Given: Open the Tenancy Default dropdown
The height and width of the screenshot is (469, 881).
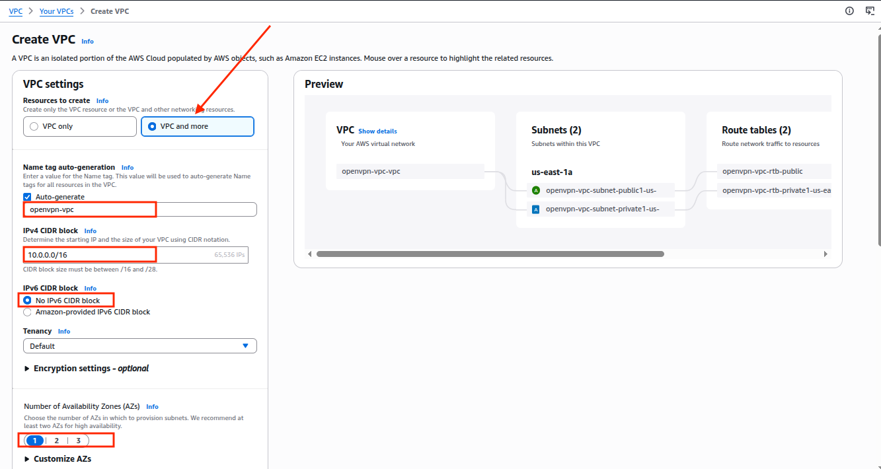Looking at the screenshot, I should click(x=139, y=345).
